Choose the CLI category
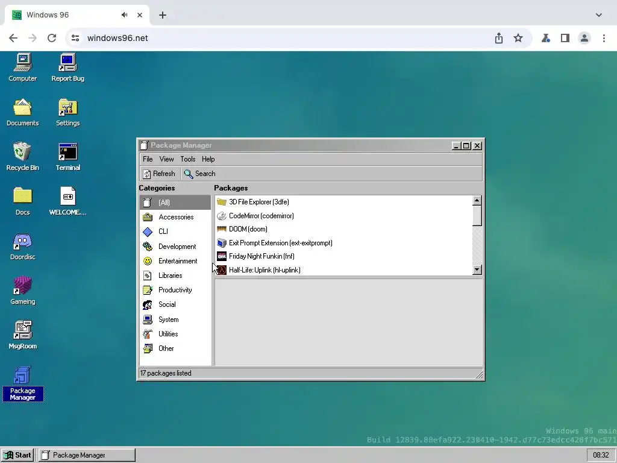This screenshot has height=463, width=617. 175,231
